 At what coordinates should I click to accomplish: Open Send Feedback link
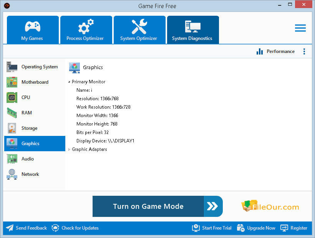pos(31,228)
